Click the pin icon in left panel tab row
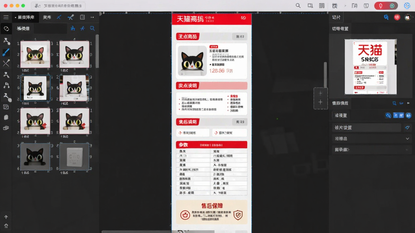This screenshot has height=233, width=415. click(71, 17)
